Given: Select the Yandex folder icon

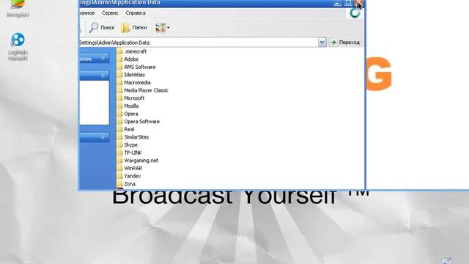Looking at the screenshot, I should coord(119,176).
